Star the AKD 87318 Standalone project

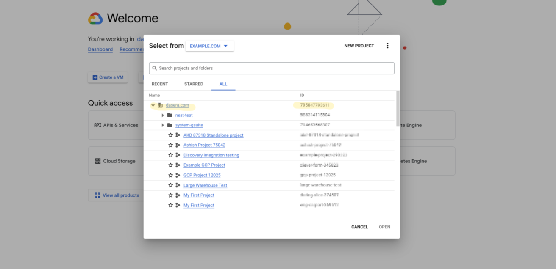[x=171, y=135]
